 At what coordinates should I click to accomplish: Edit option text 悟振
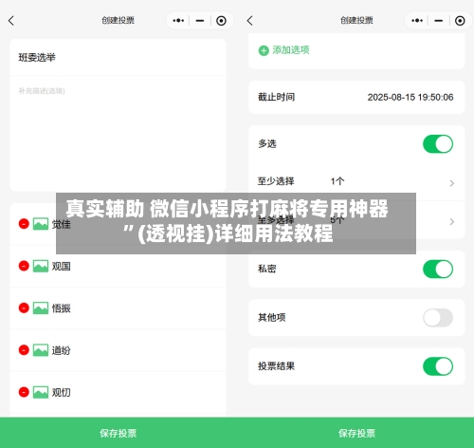pyautogui.click(x=62, y=308)
